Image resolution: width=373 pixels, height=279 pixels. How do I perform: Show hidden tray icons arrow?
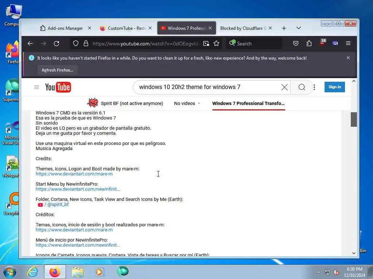[318, 272]
